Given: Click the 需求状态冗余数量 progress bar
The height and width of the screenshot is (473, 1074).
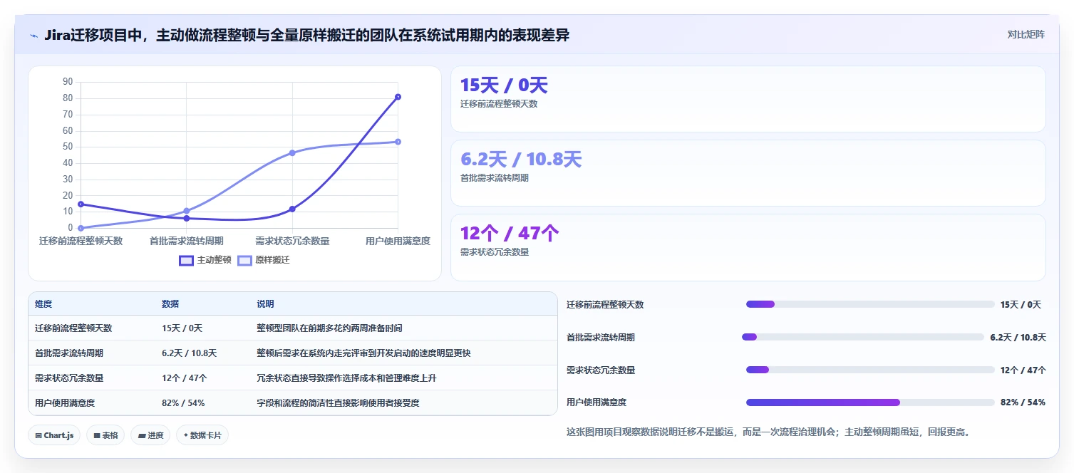Looking at the screenshot, I should pos(870,370).
